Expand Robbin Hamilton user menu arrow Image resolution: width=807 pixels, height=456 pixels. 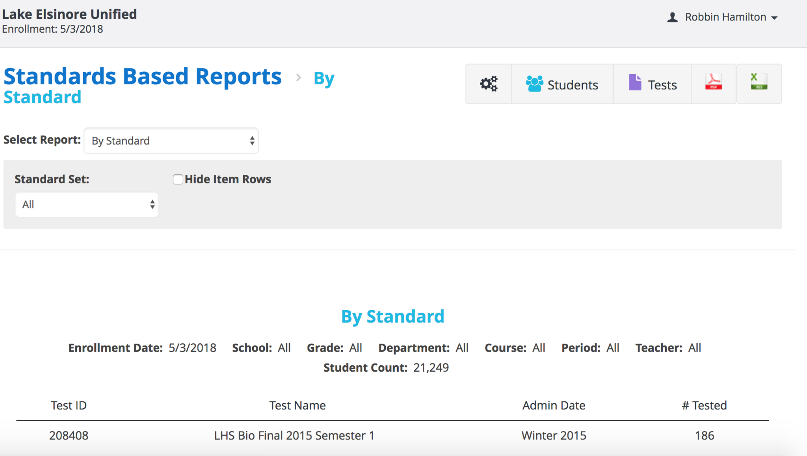774,18
